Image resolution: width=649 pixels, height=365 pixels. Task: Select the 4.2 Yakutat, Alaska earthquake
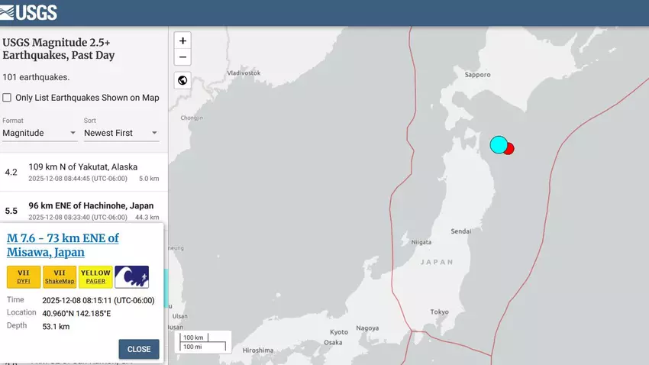point(82,172)
